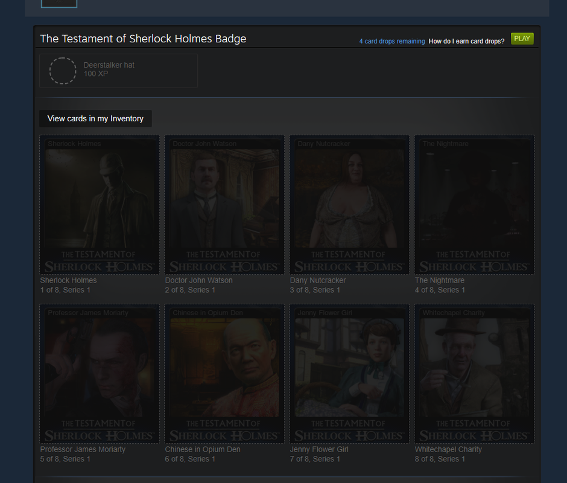Click '6 of 8, Series 1' label
Screen dimensions: 567x483
pos(190,459)
